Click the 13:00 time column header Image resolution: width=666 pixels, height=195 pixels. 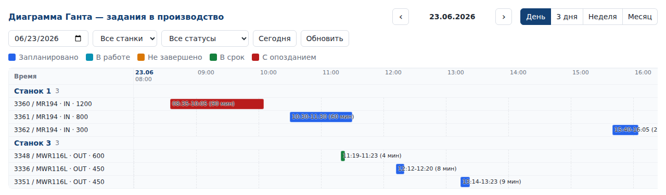456,72
